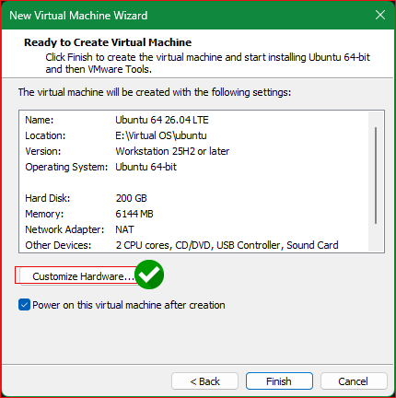Click the settings list vertical scrollbar
This screenshot has height=398, width=396.
tap(376, 175)
